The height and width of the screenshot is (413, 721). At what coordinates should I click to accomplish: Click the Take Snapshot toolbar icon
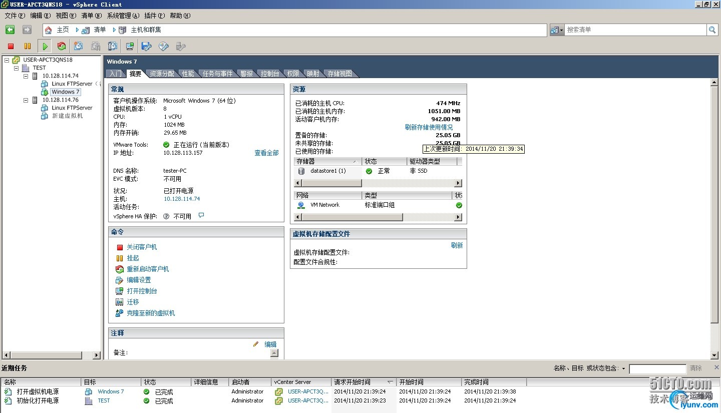point(79,47)
